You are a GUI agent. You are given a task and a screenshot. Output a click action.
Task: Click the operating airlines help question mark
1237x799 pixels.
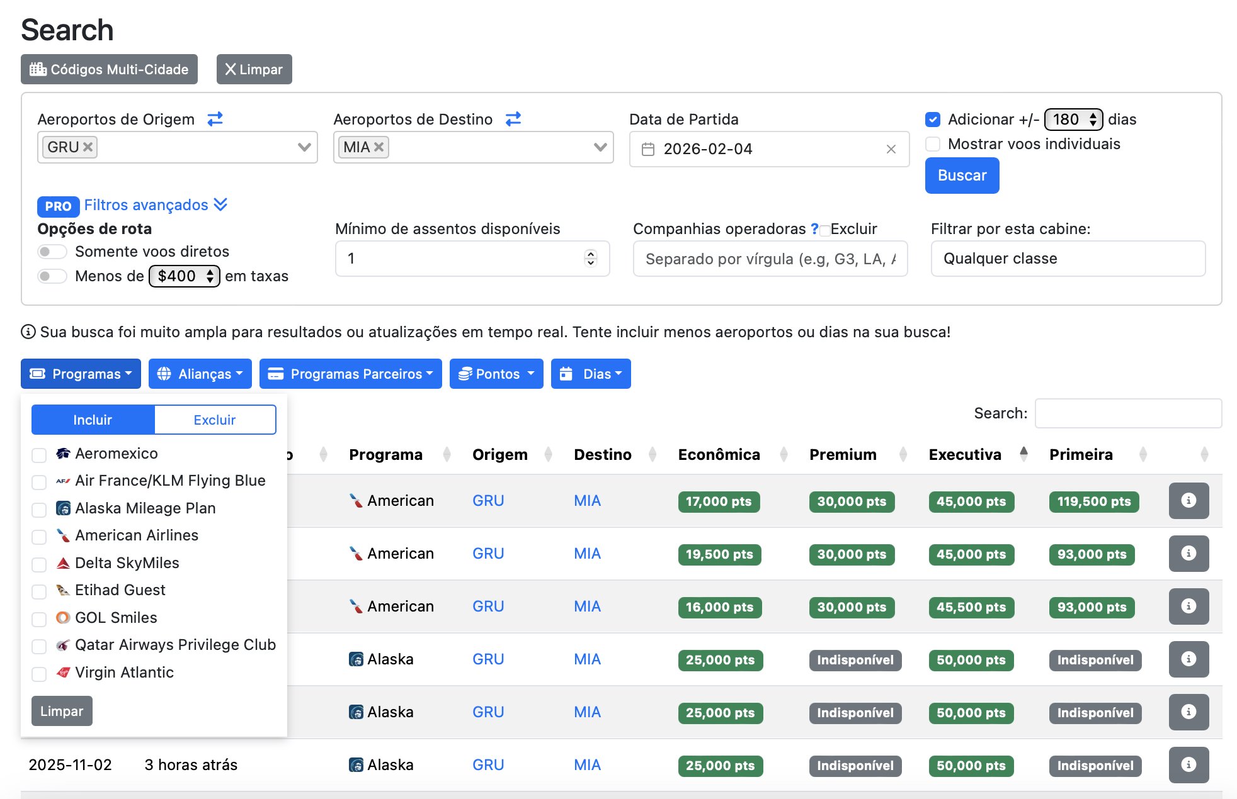click(x=814, y=229)
